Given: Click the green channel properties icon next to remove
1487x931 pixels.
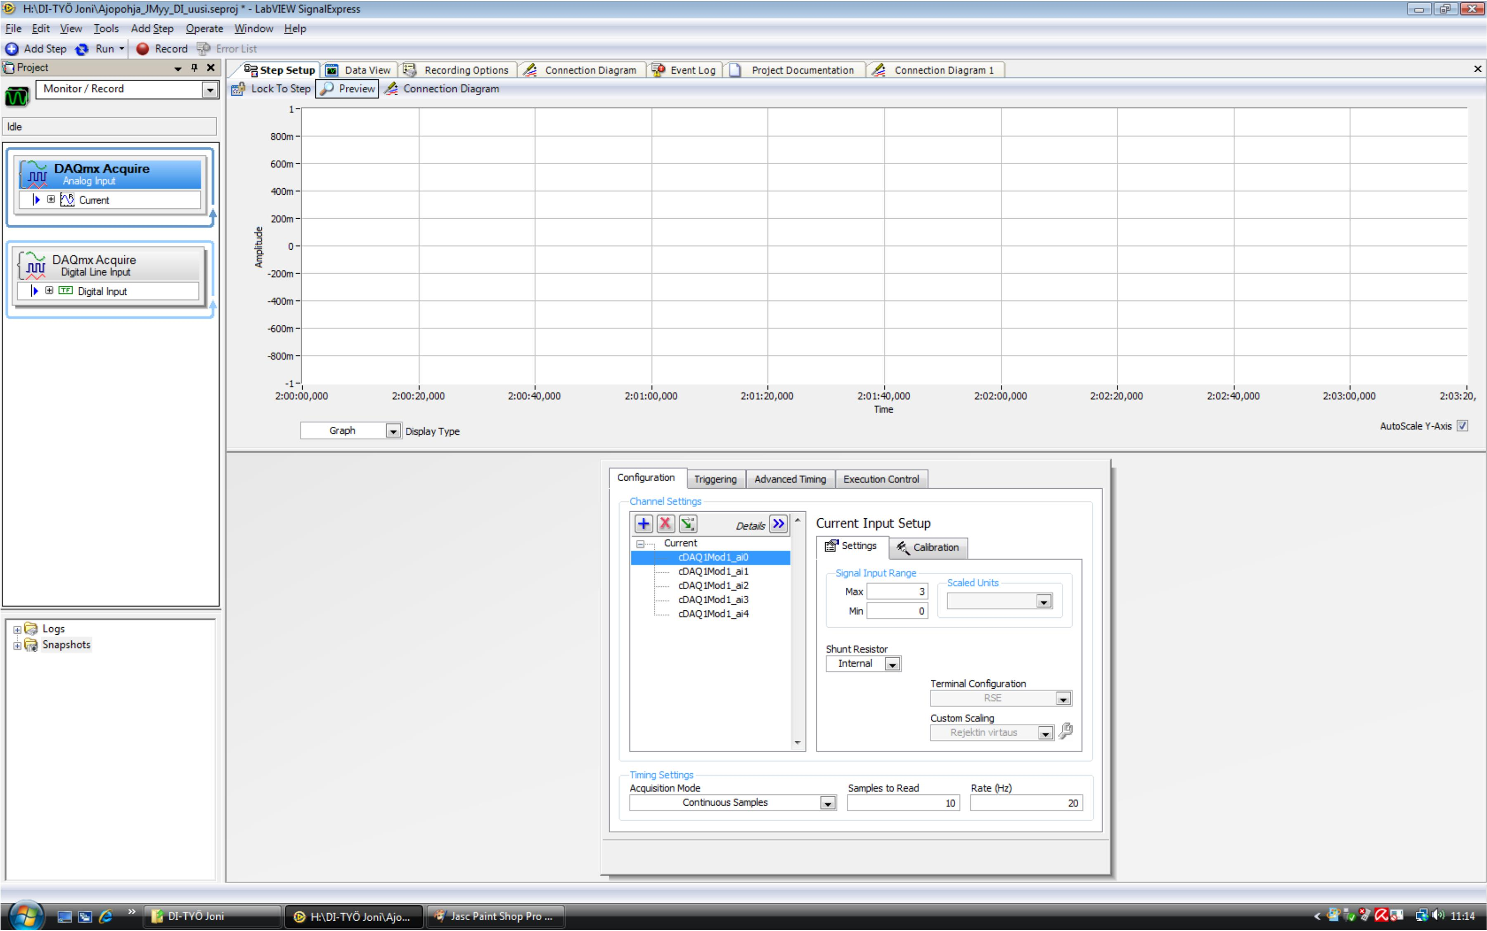Looking at the screenshot, I should point(687,523).
